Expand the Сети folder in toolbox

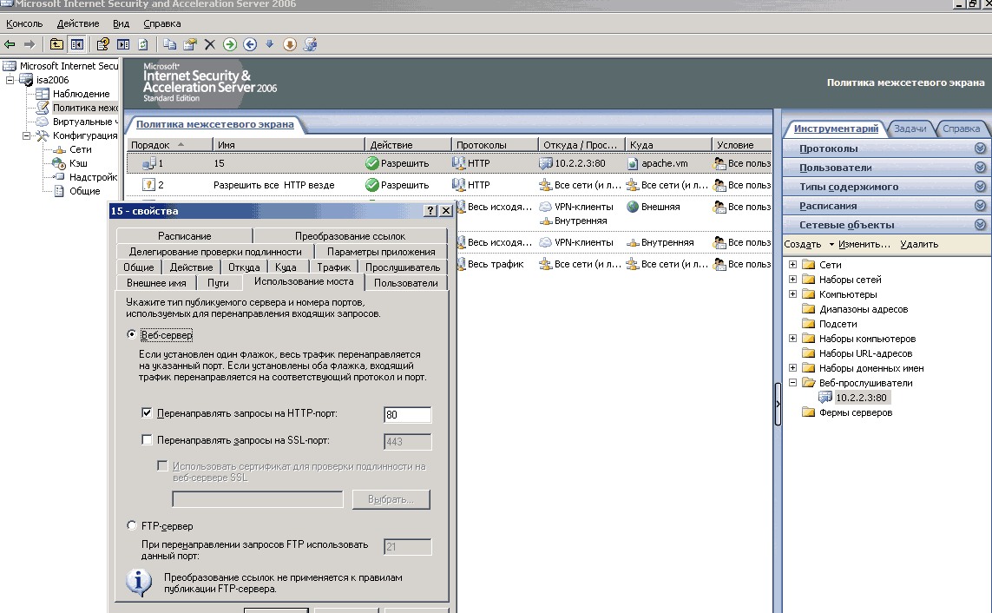[792, 265]
